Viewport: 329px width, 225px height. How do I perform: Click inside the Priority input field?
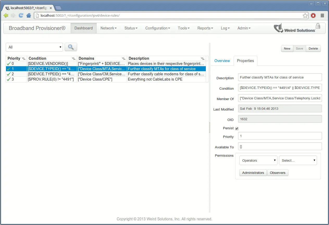coord(280,136)
